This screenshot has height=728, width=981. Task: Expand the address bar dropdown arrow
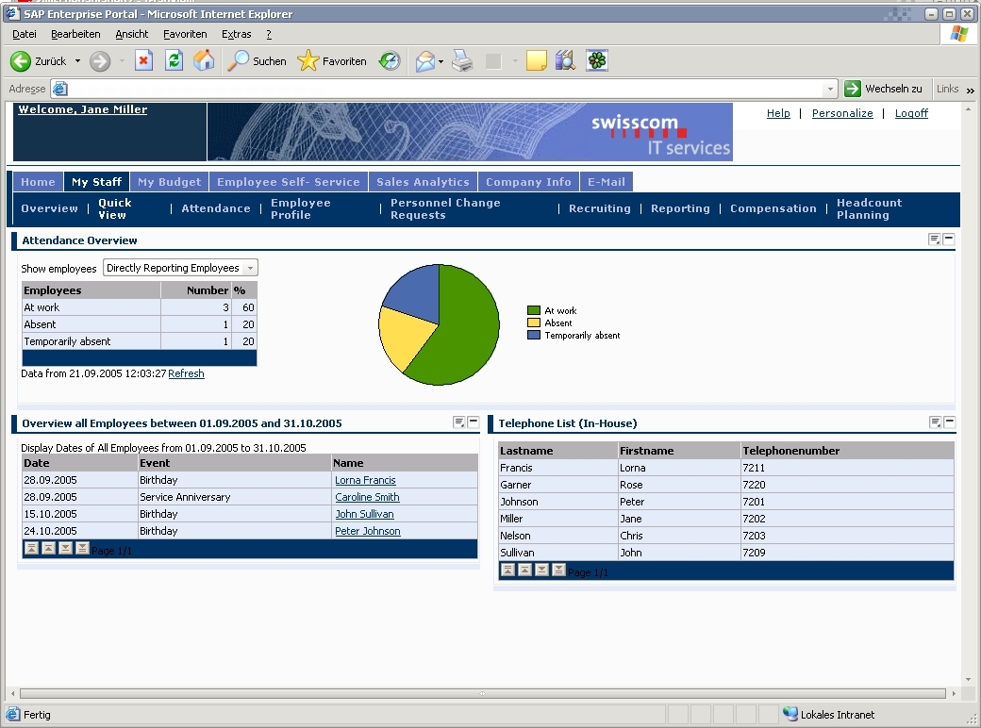coord(830,89)
